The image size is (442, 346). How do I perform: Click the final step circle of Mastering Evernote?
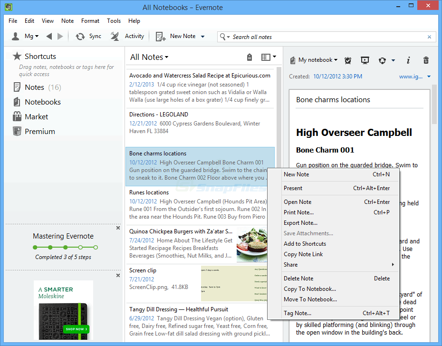[x=96, y=247]
